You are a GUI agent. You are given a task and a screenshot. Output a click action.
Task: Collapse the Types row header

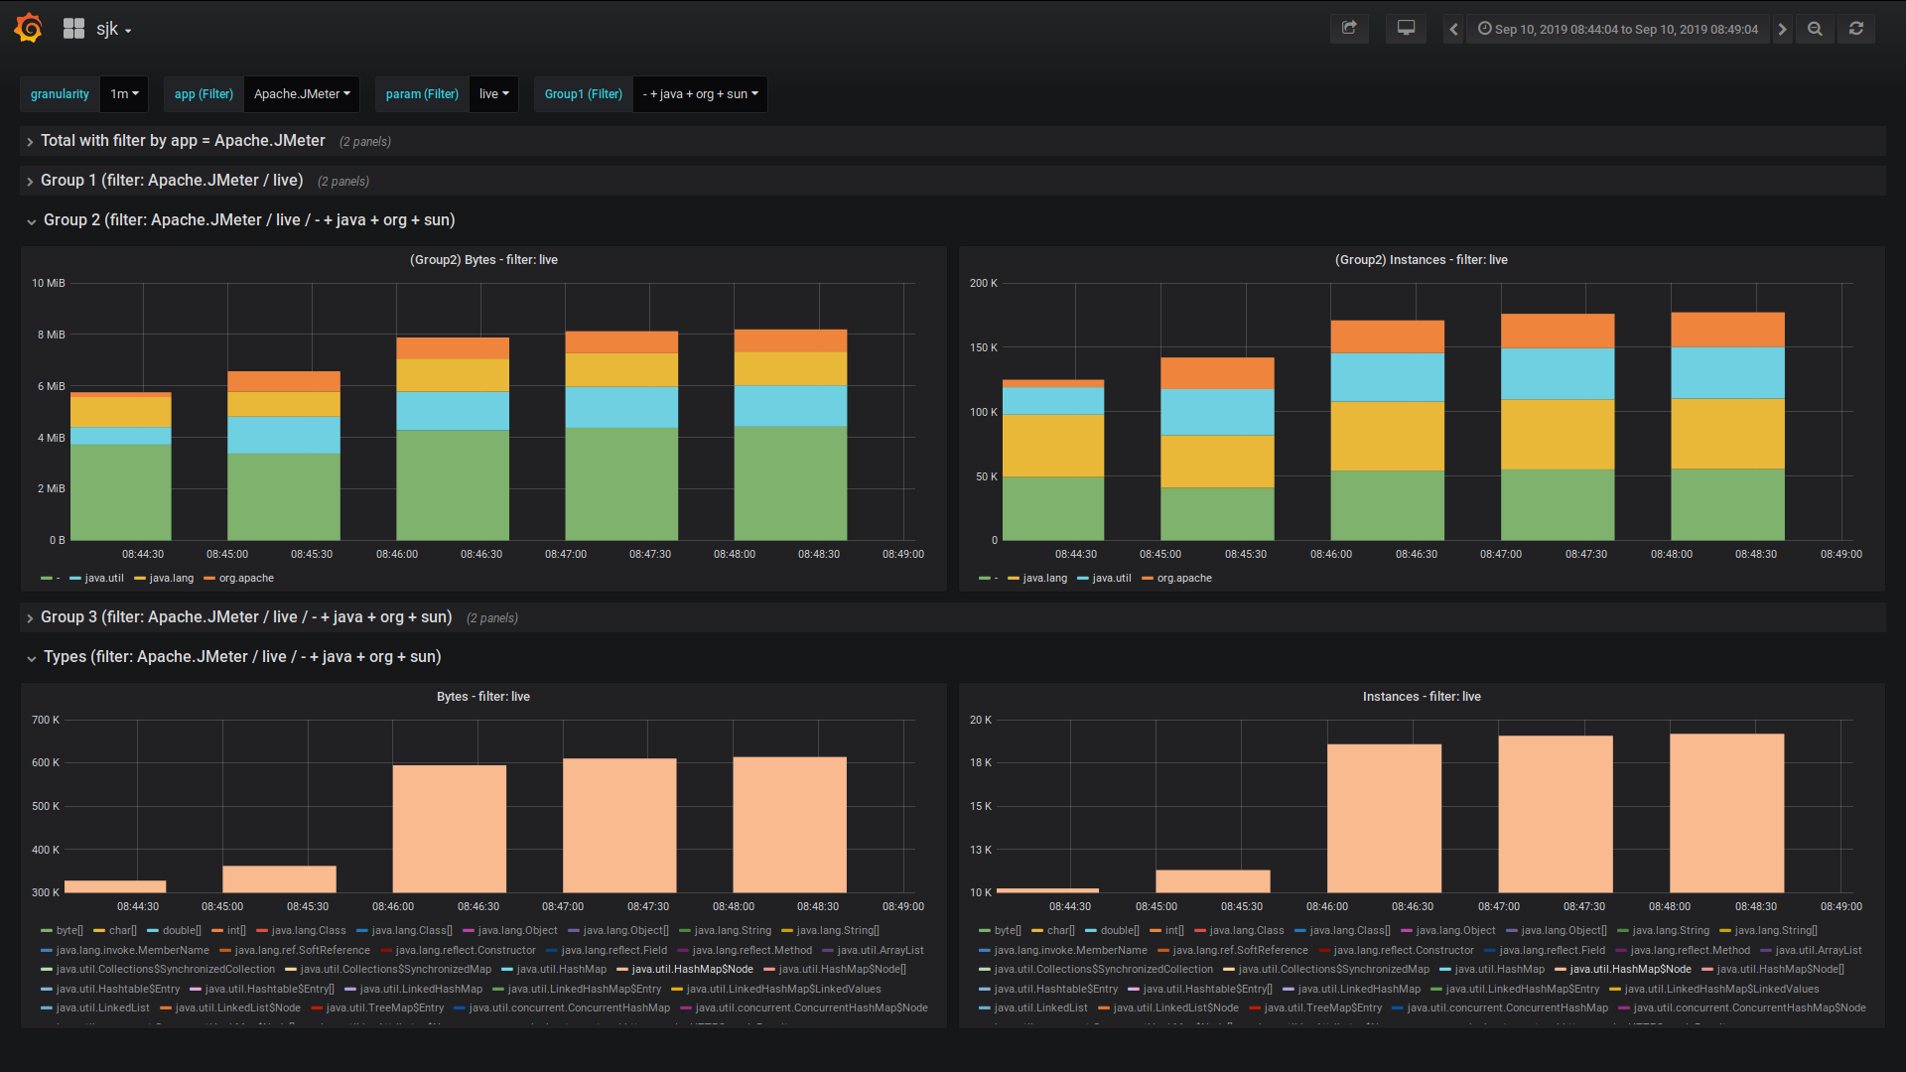[241, 657]
